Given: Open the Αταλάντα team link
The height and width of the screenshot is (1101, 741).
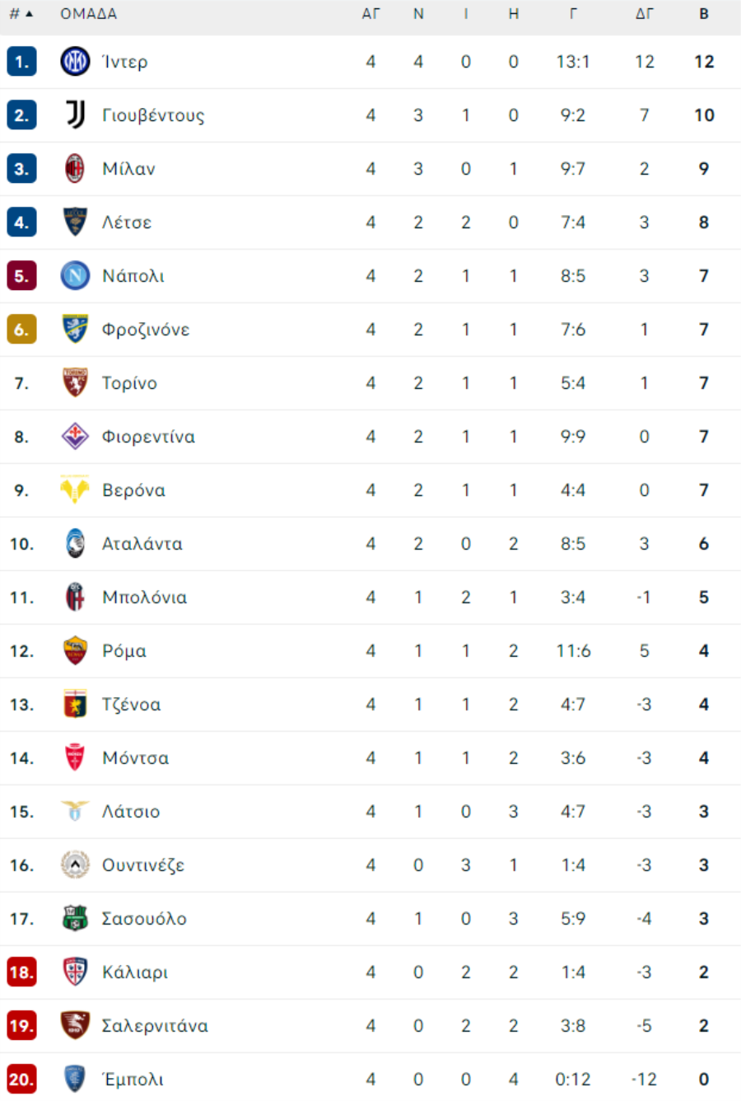Looking at the screenshot, I should 142,543.
